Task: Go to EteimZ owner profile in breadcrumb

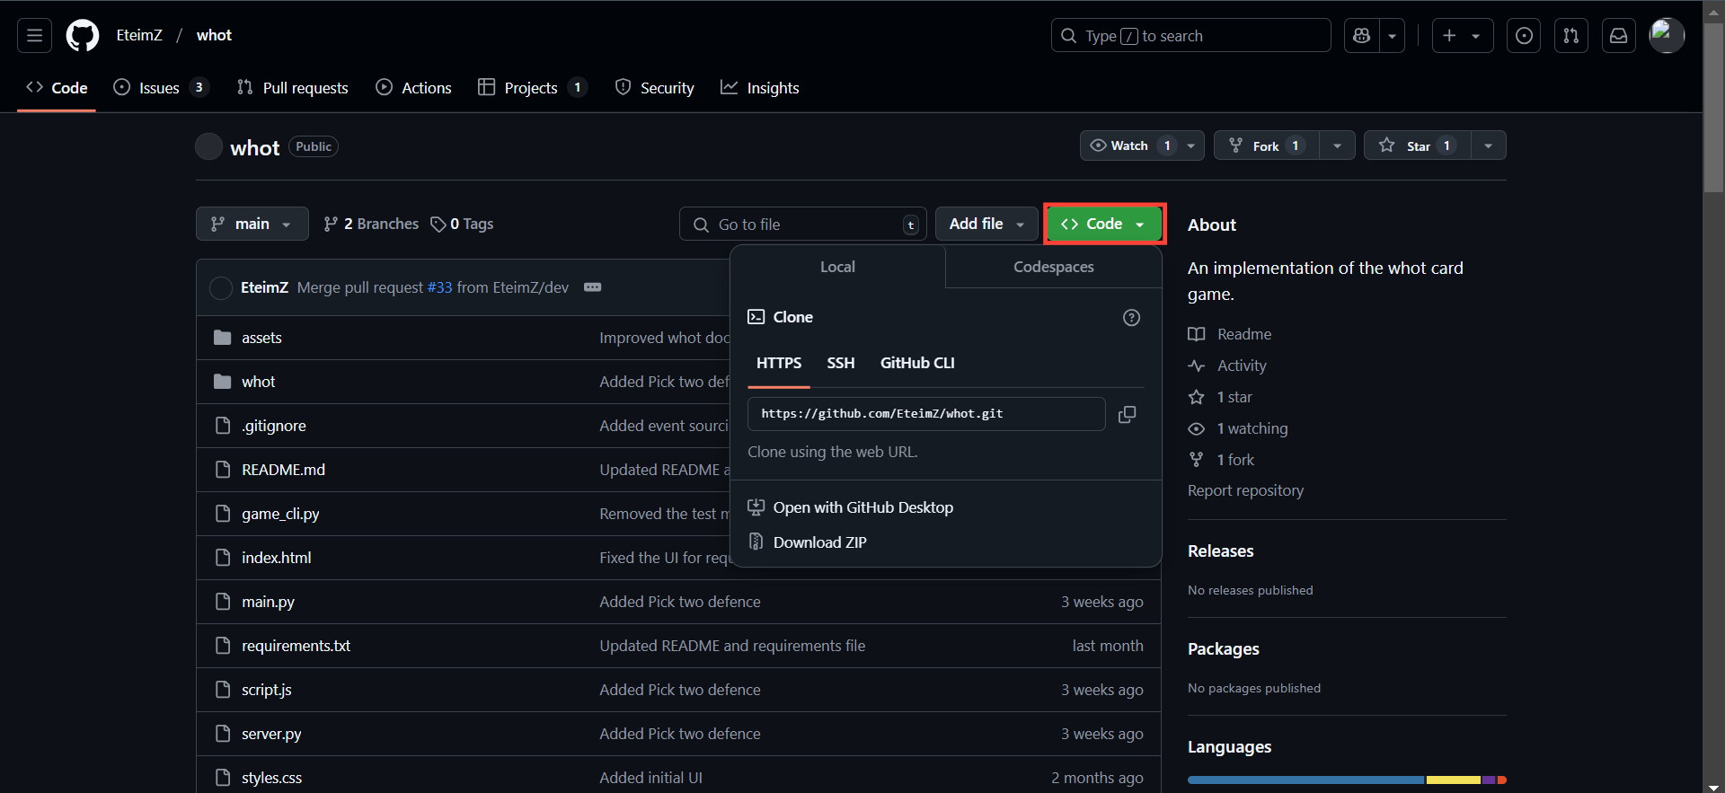Action: (x=139, y=35)
